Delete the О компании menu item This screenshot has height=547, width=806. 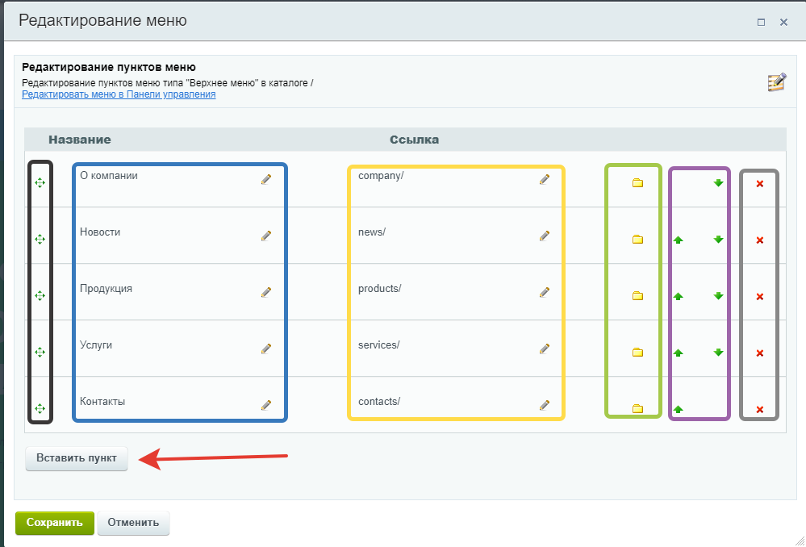click(x=760, y=183)
